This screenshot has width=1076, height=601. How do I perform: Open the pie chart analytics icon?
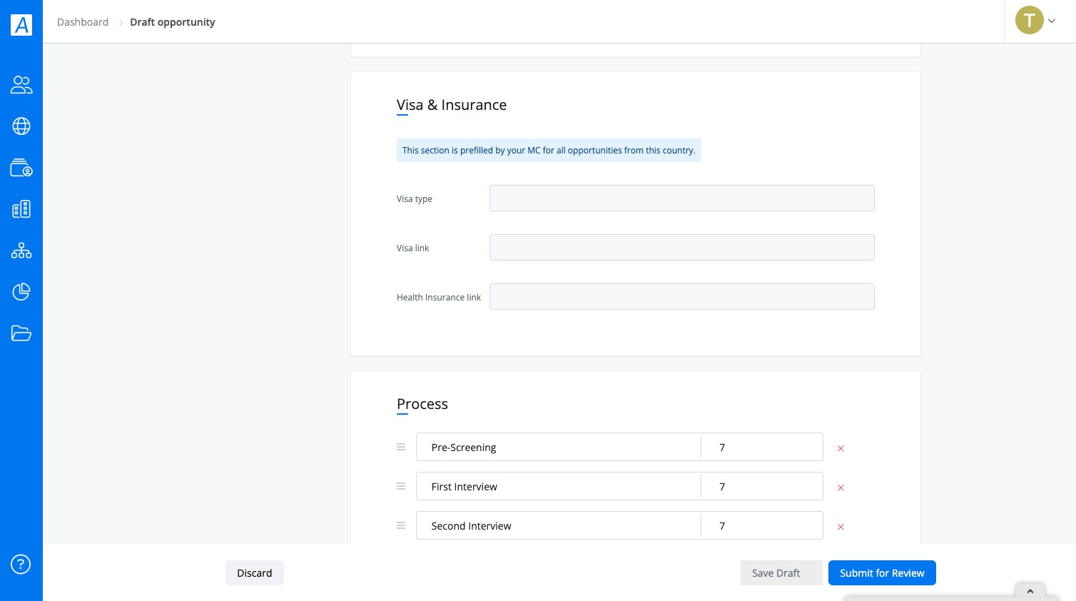[x=21, y=292]
